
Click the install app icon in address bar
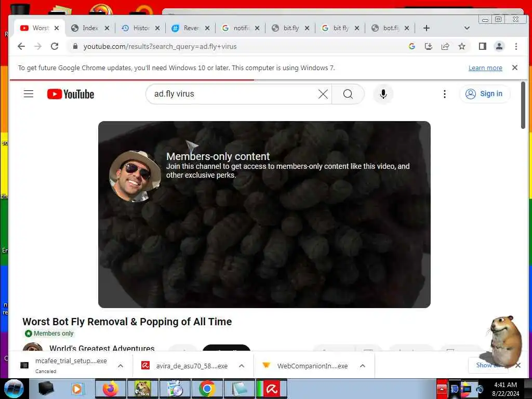coord(429,46)
